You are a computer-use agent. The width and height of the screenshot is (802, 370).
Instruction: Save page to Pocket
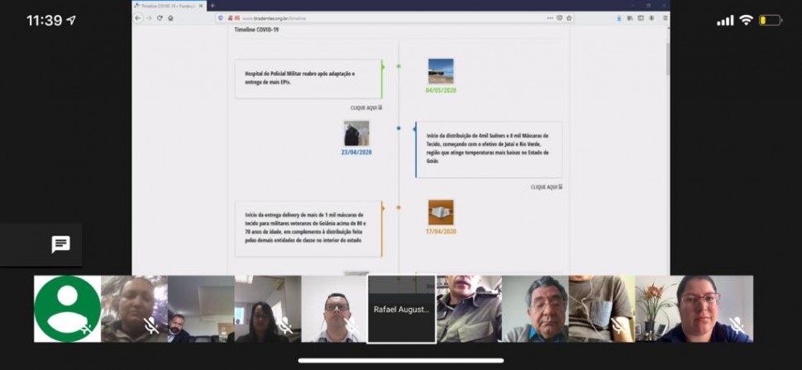[560, 18]
